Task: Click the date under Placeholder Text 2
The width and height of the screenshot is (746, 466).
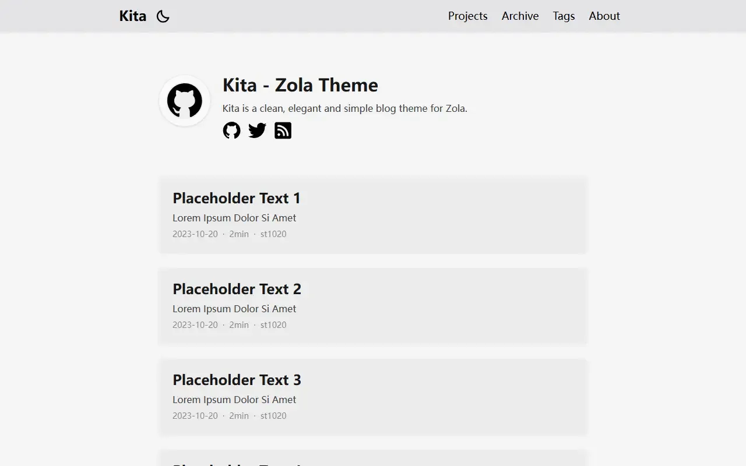Action: (195, 325)
